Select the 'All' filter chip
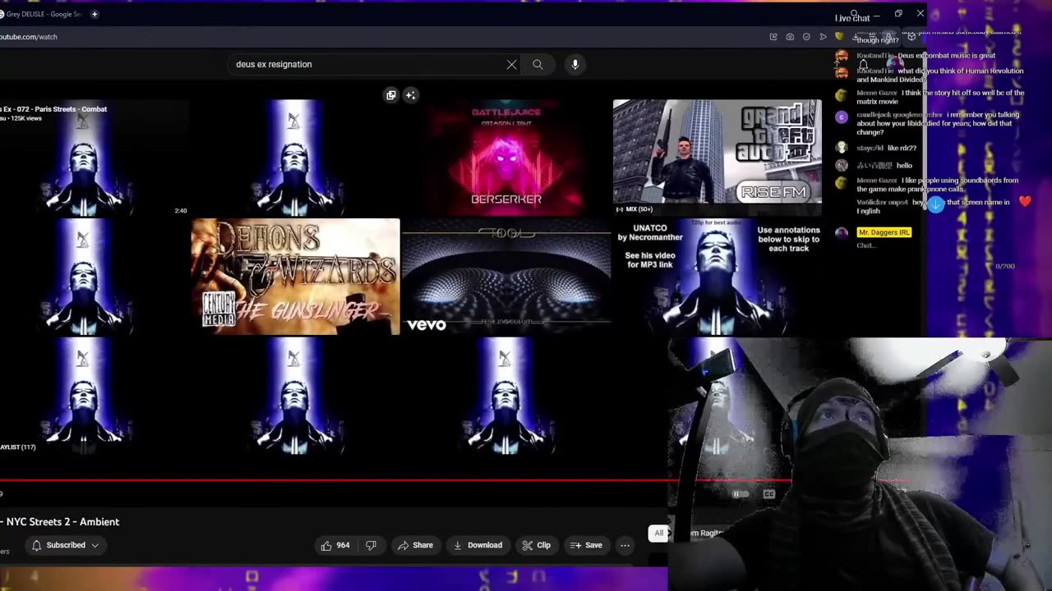 [658, 534]
